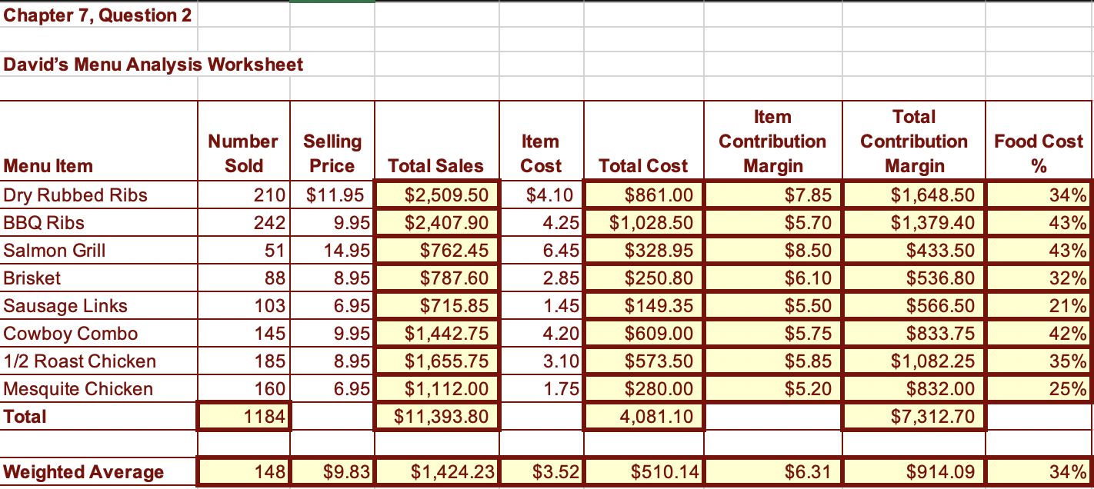1094x489 pixels.
Task: Click weighted average total cost $510.14
Action: [643, 471]
